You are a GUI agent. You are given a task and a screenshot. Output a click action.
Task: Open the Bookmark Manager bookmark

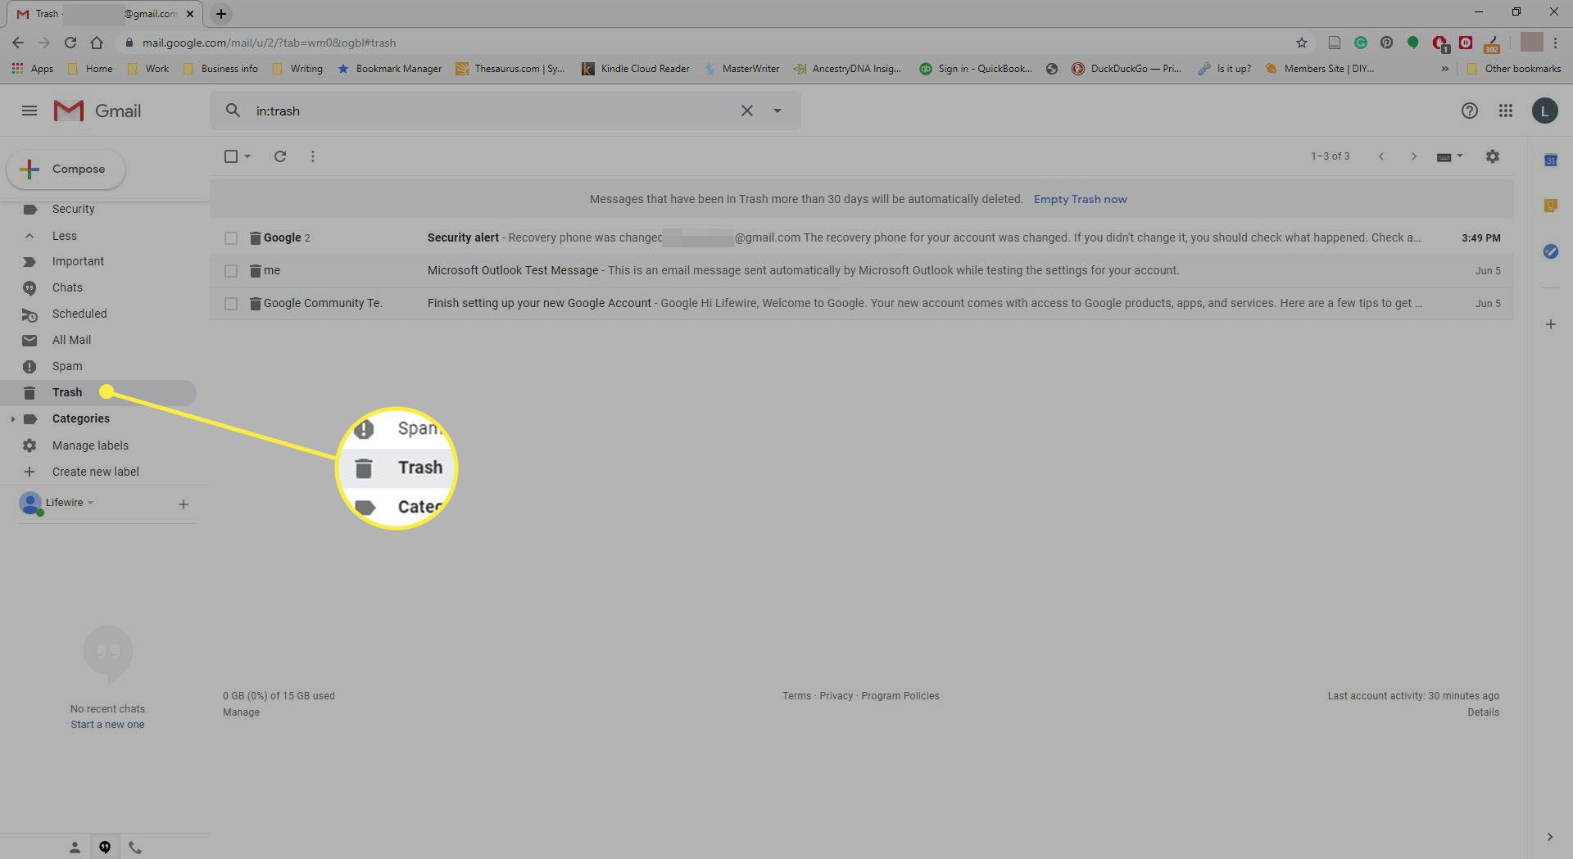pyautogui.click(x=389, y=69)
